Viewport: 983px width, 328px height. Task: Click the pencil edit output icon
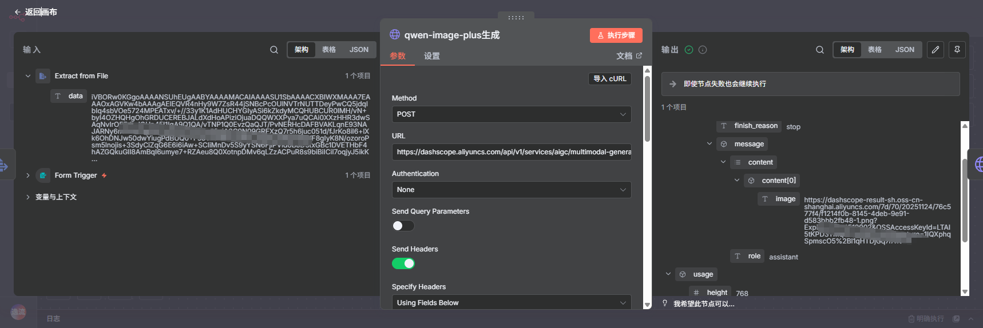936,50
